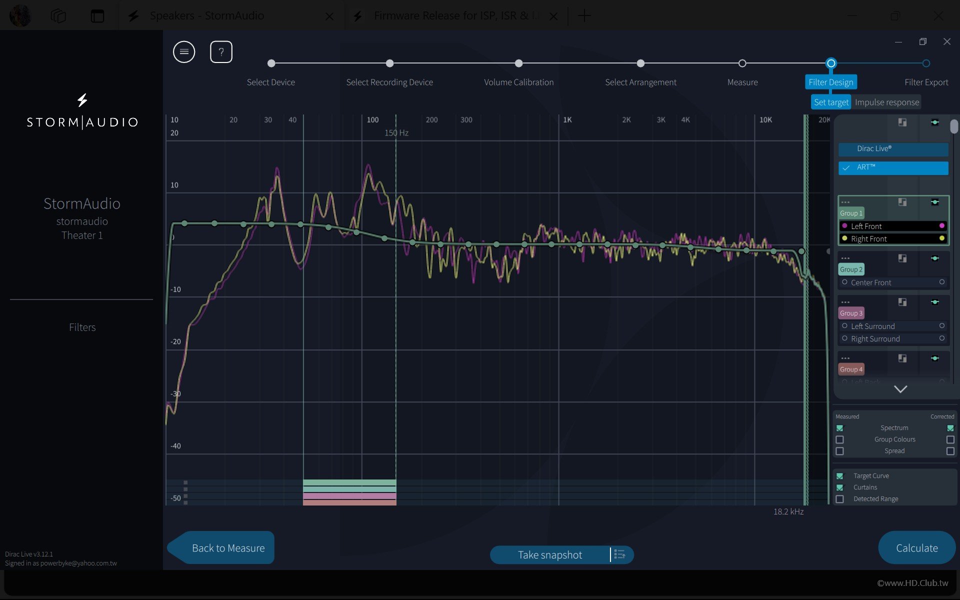960x600 pixels.
Task: Click Group 4 curve link icon
Action: (x=902, y=358)
